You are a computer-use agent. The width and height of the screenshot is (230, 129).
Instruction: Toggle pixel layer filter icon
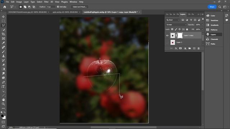click(x=183, y=20)
